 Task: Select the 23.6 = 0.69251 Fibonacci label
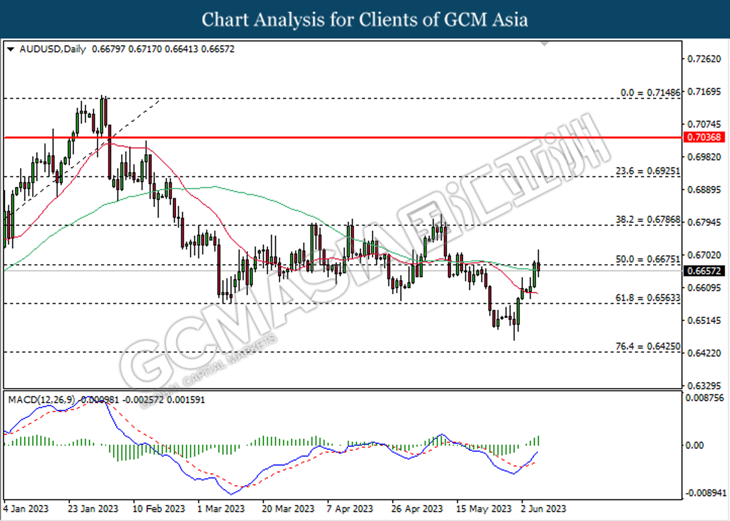point(647,171)
